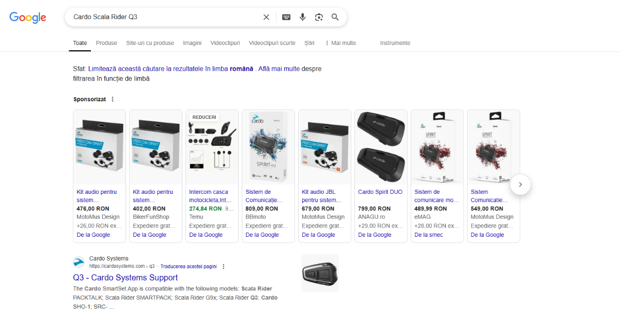This screenshot has height=320, width=620.
Task: Open the Spirit HD box image from BBmoto
Action: 268,147
